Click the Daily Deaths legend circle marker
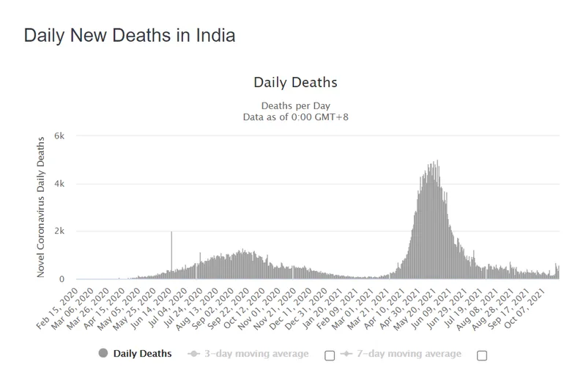586x367 pixels. point(103,354)
